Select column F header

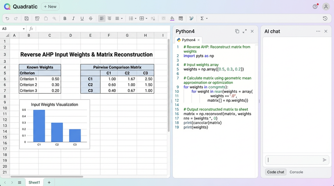pos(109,35)
